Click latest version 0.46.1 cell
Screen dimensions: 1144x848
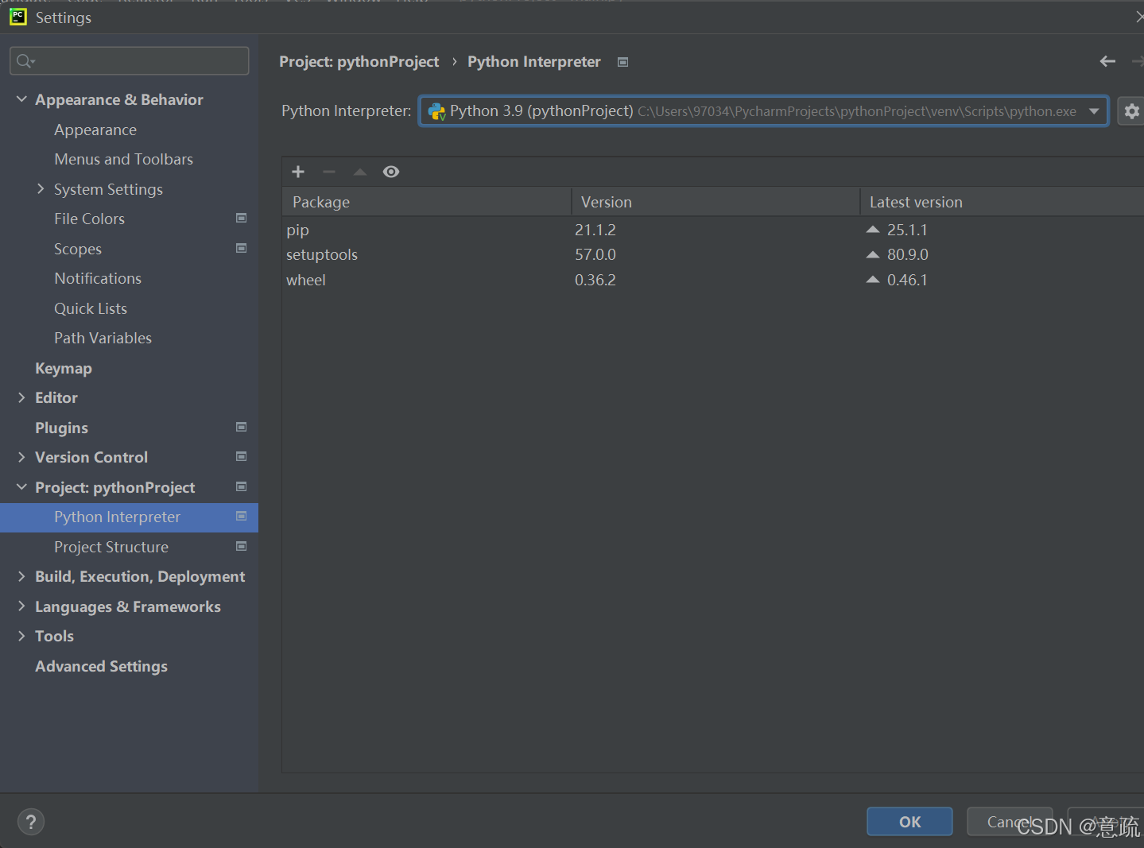tap(907, 280)
